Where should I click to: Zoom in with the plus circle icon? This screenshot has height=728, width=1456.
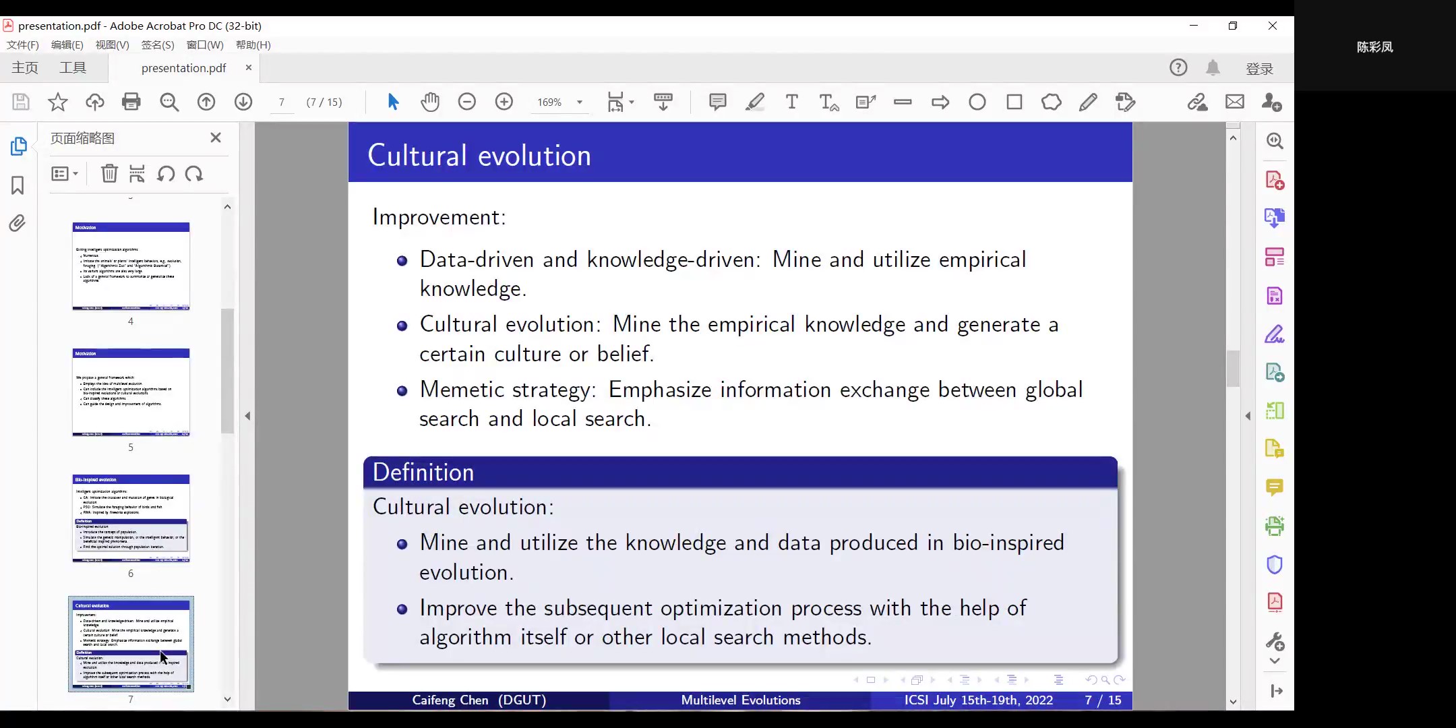[x=504, y=102]
